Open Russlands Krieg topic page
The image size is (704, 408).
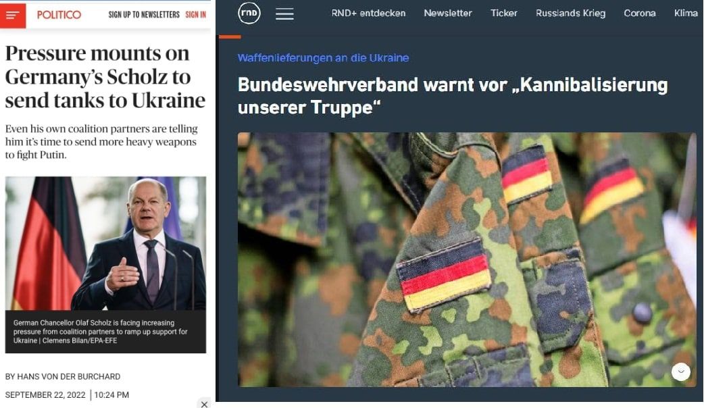click(570, 13)
